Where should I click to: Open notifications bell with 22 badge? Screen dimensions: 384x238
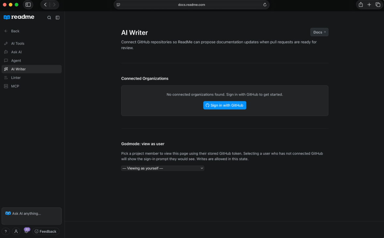pyautogui.click(x=26, y=231)
